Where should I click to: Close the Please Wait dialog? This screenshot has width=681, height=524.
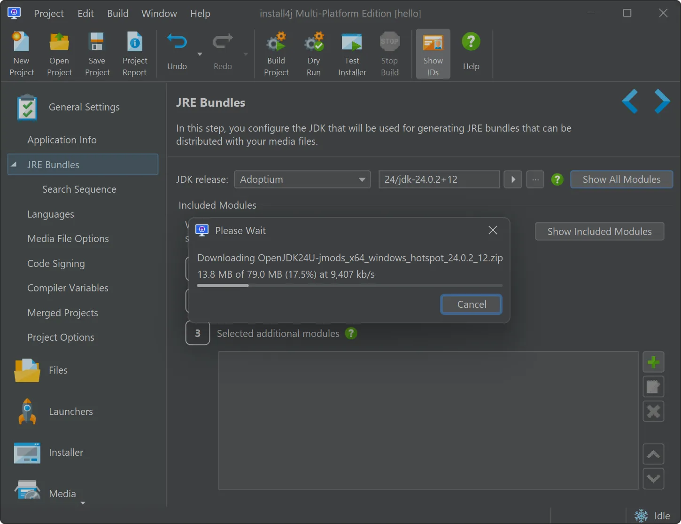493,230
